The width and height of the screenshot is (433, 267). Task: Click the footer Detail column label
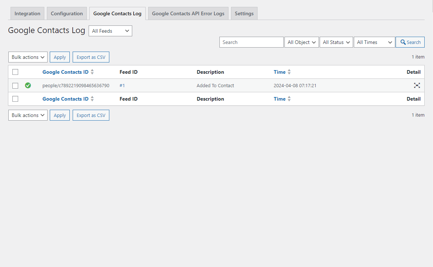point(413,99)
